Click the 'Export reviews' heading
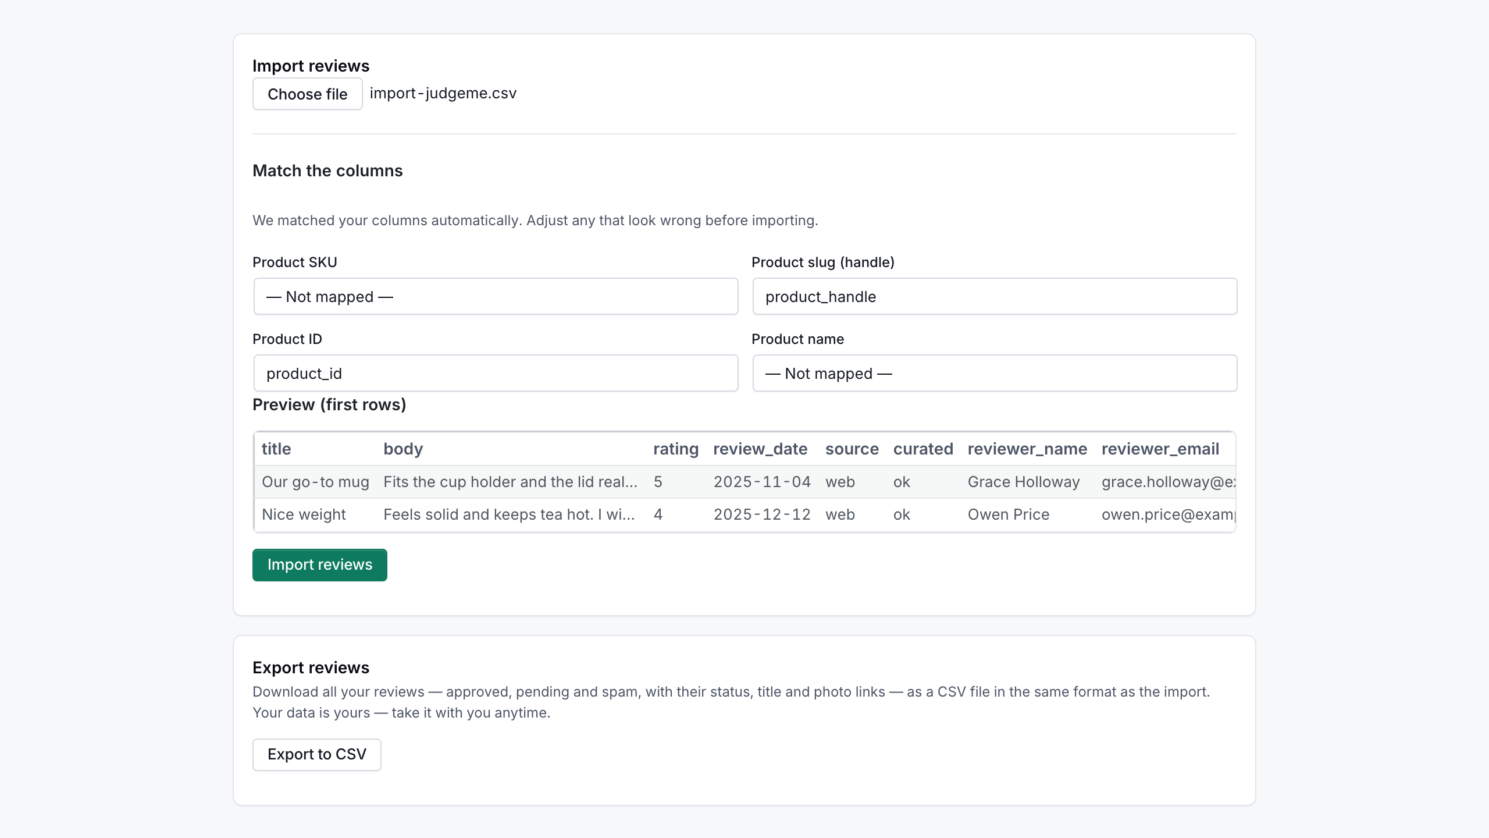This screenshot has height=838, width=1489. (311, 667)
